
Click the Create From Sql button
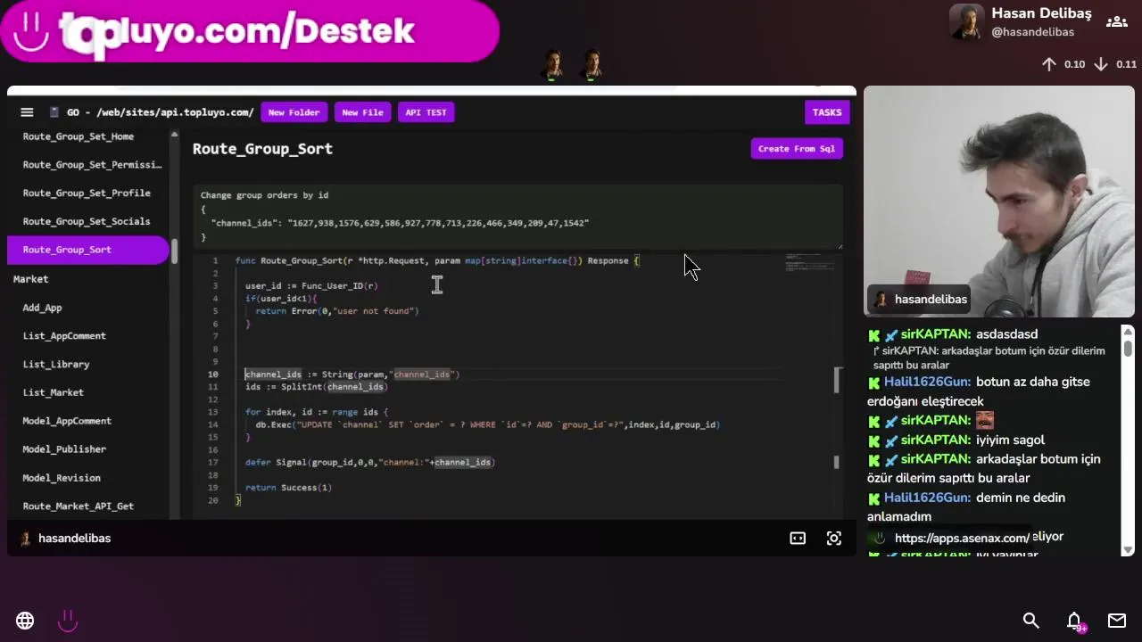tap(797, 149)
